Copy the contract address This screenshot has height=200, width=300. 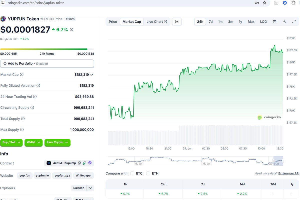79,163
